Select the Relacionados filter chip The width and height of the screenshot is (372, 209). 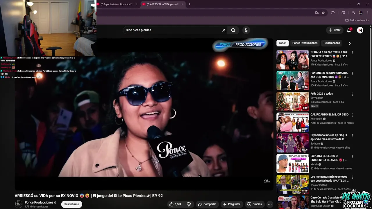pos(332,43)
